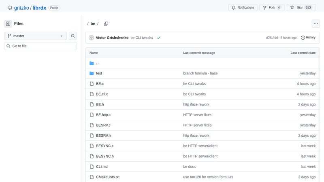The width and height of the screenshot is (324, 182).
Task: Open the master branch dropdown
Action: click(35, 36)
